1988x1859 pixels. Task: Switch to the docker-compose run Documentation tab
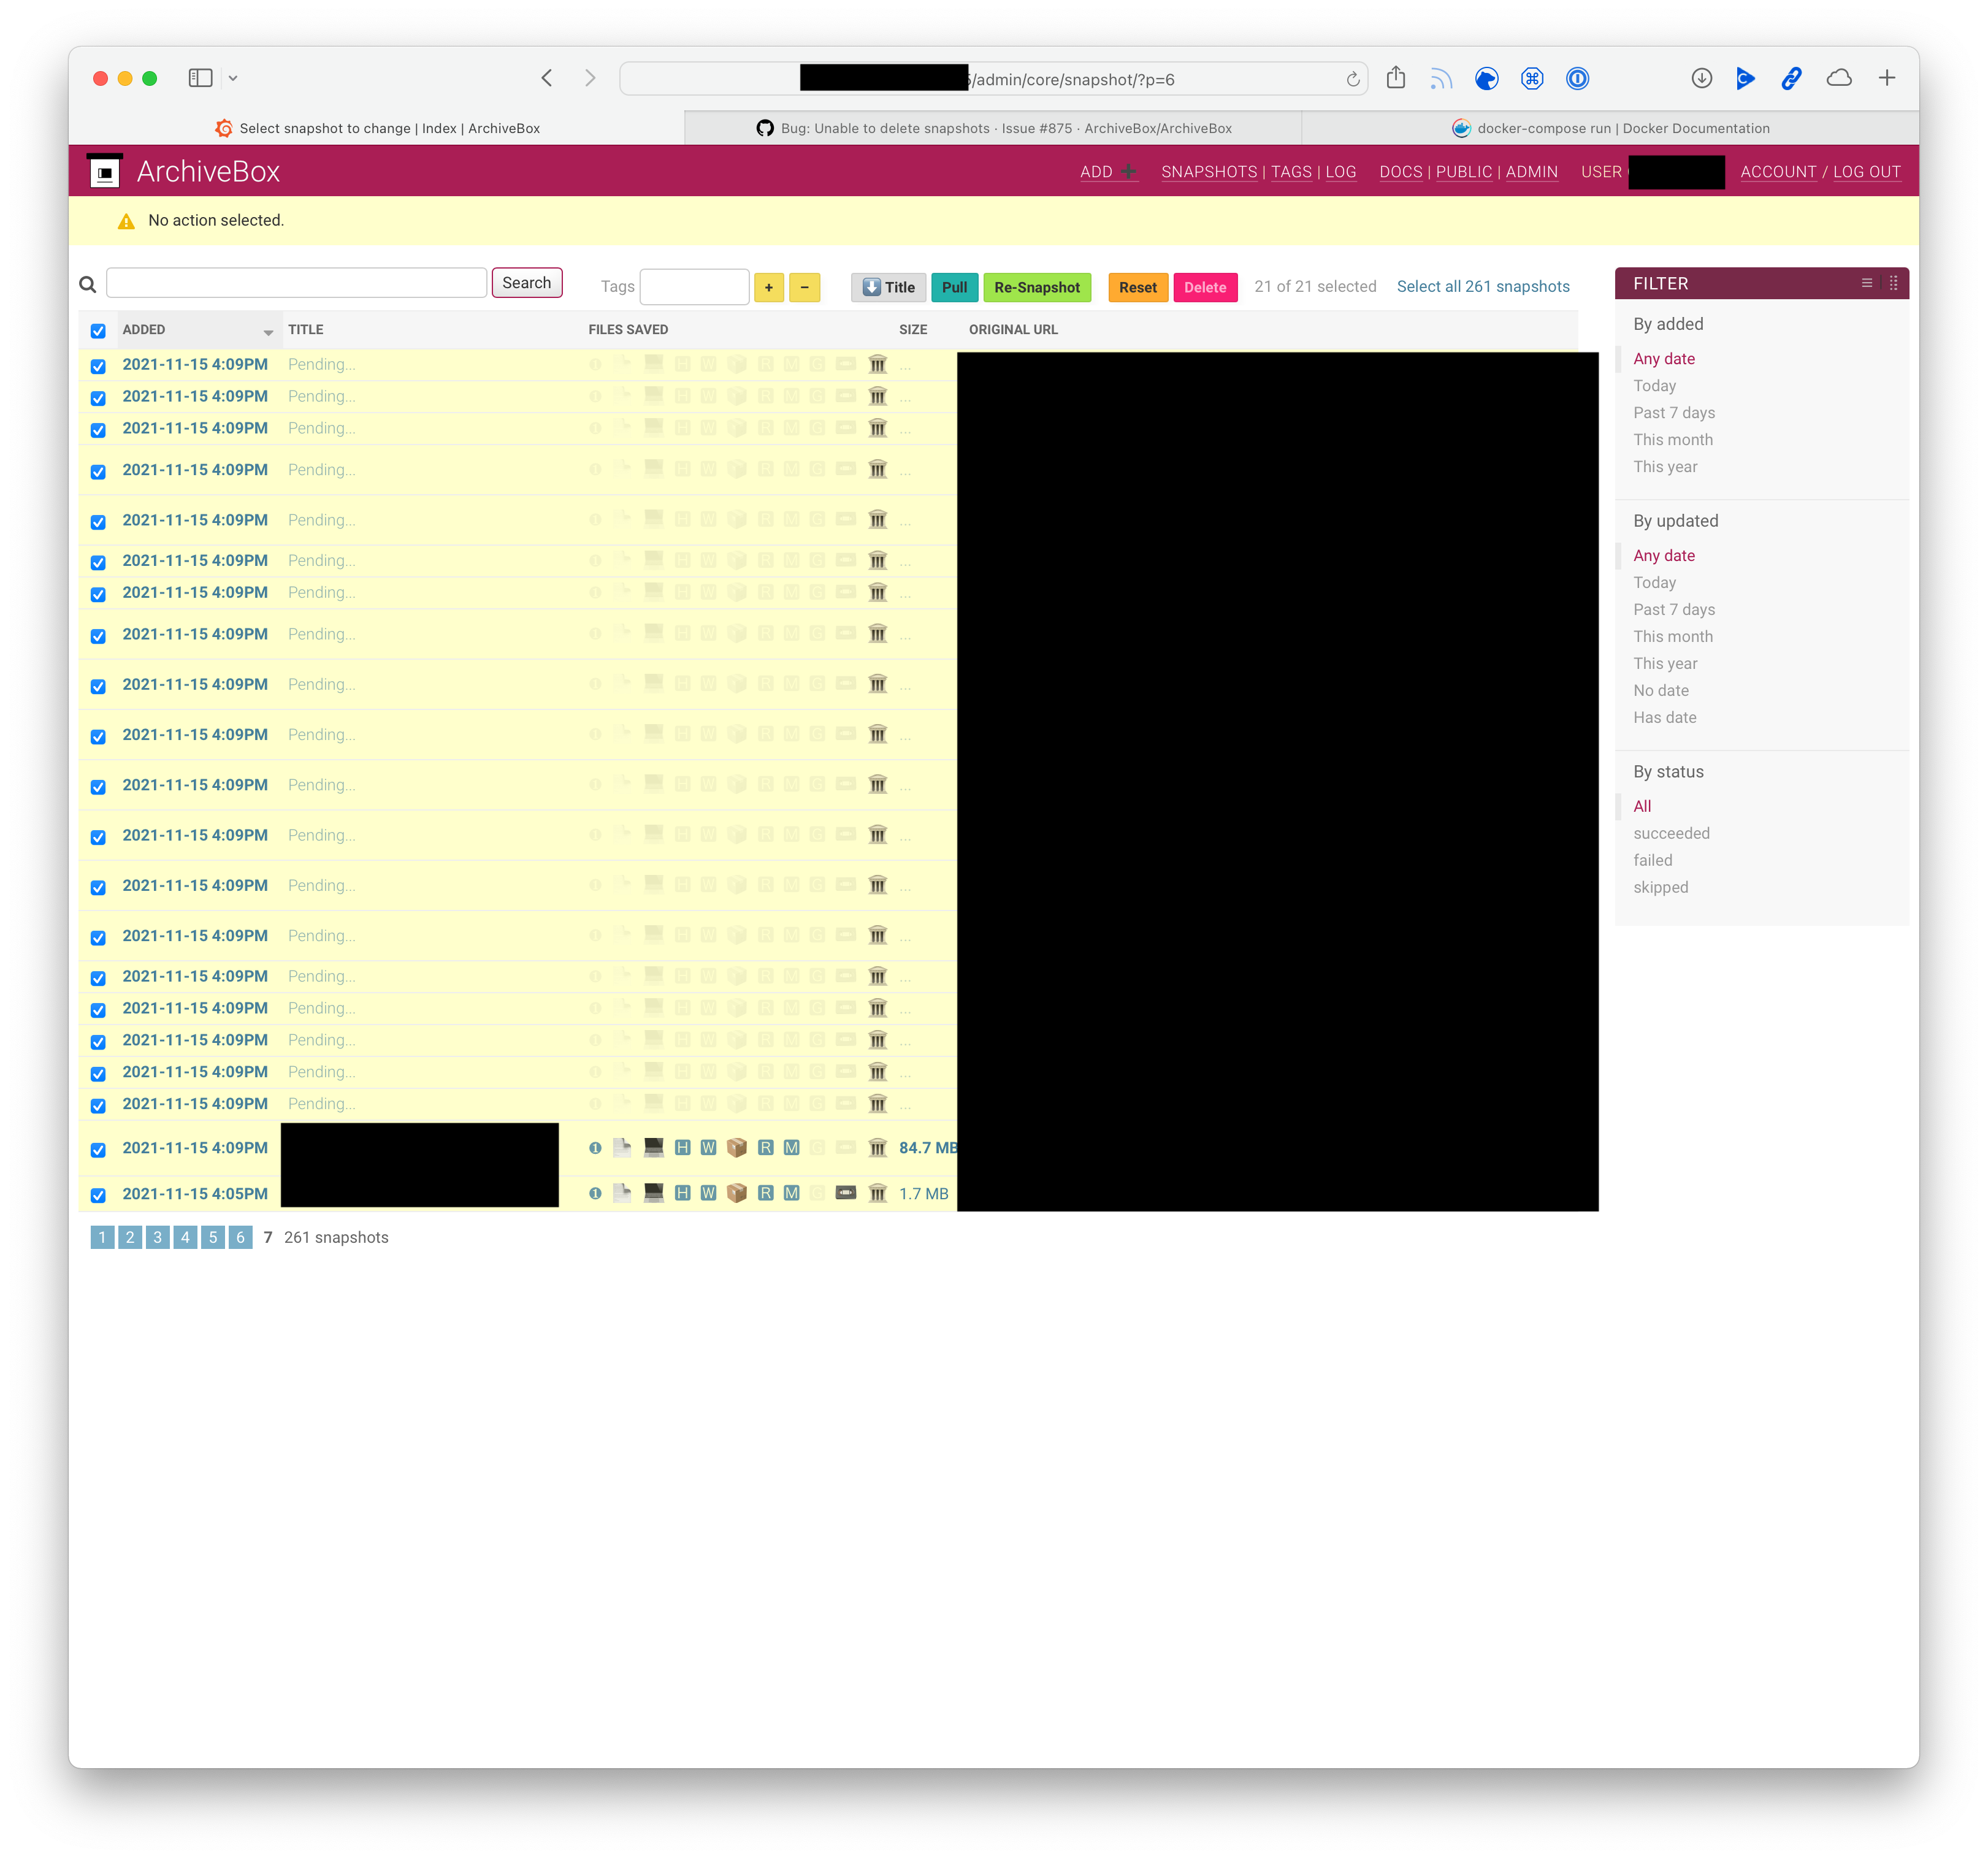tap(1610, 128)
